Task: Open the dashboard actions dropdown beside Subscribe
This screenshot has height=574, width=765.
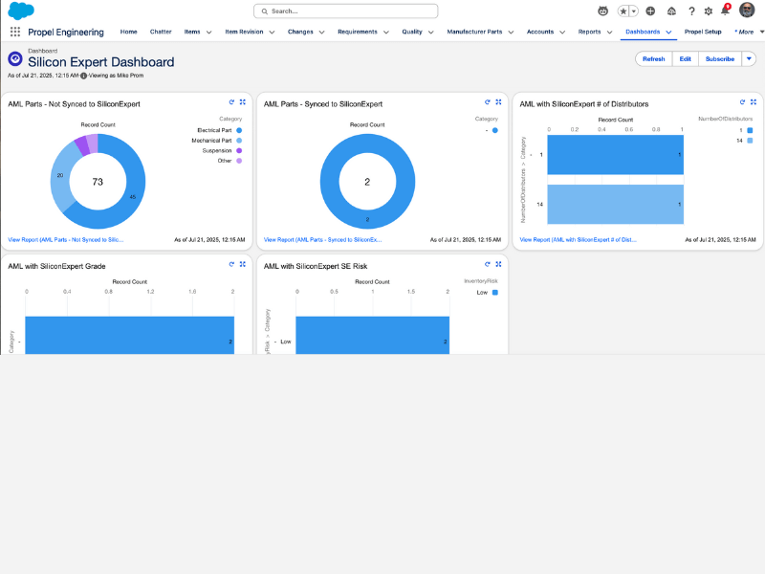Action: pos(749,59)
